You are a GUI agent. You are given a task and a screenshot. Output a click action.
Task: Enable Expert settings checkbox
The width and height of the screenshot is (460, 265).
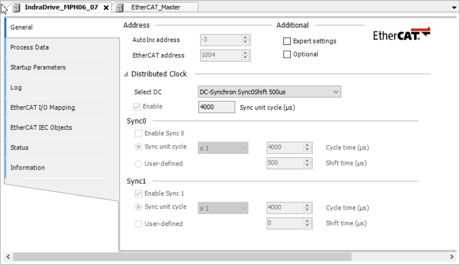point(287,41)
